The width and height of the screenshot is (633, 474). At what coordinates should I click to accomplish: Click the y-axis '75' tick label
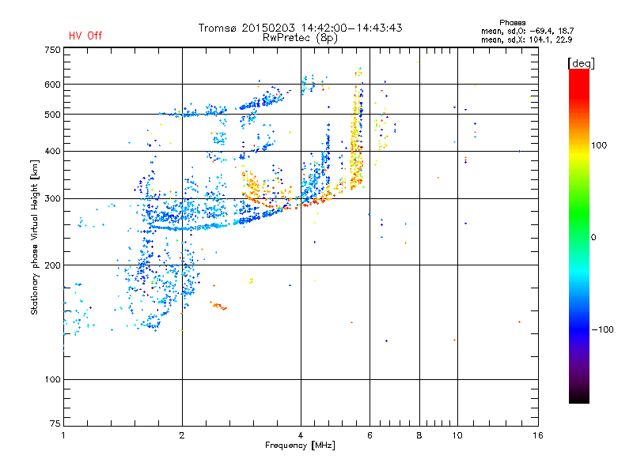(55, 423)
